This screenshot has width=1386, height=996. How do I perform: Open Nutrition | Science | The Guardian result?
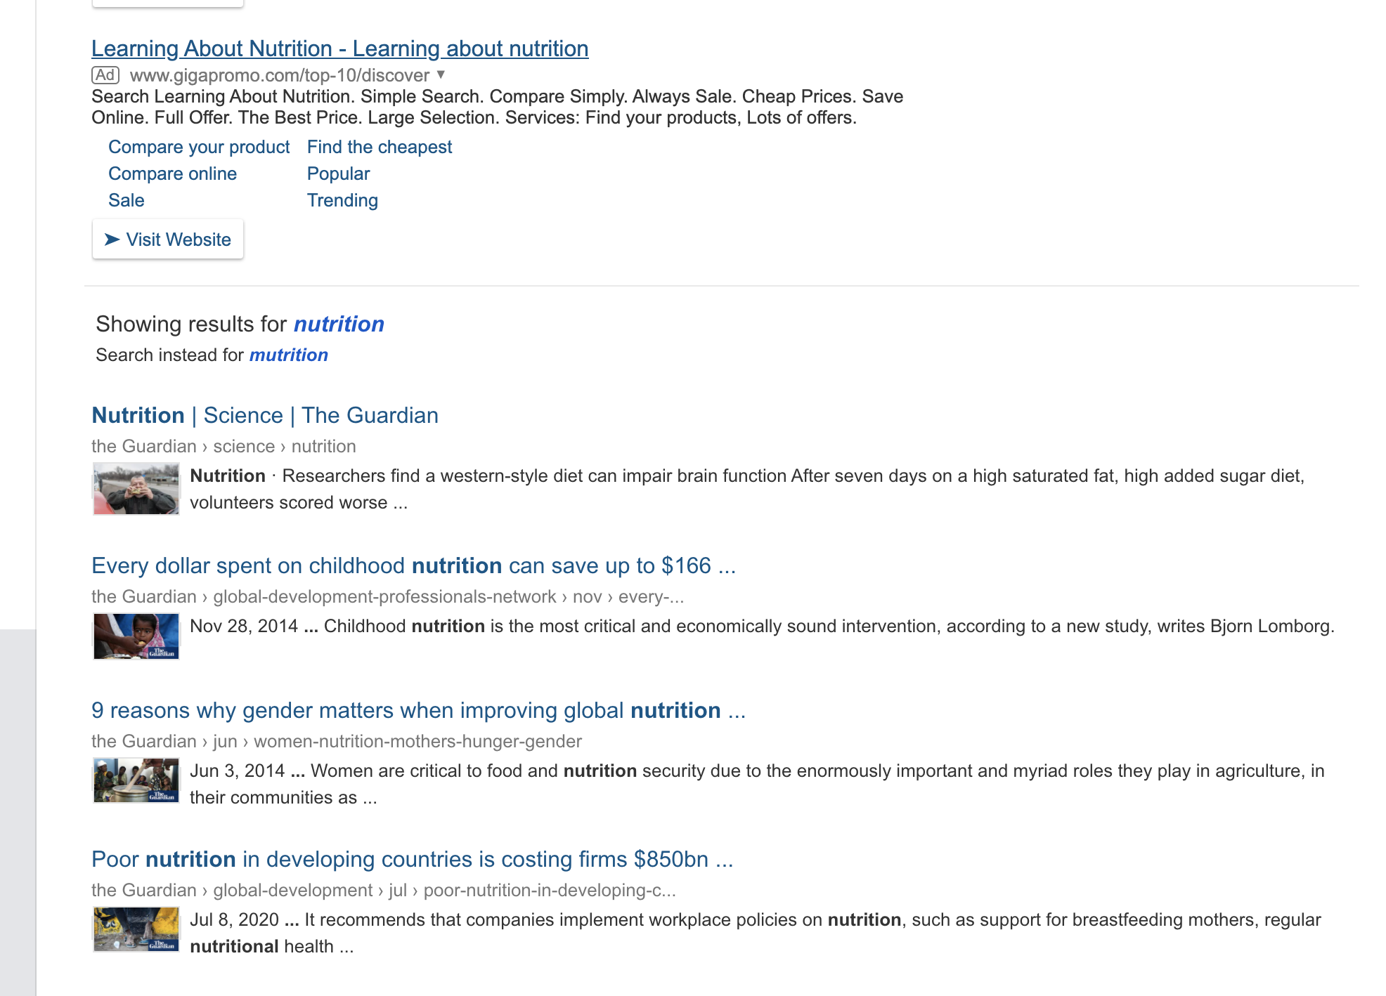265,415
